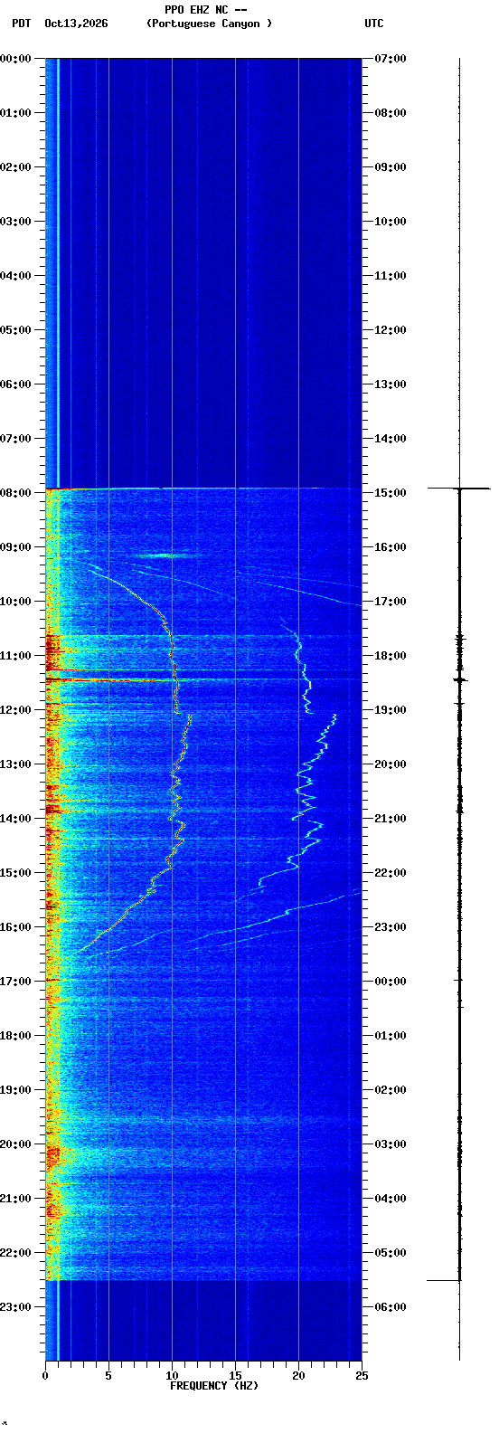
Task: Click the bright horizontal event band near 11:30 PDT
Action: coord(203,679)
